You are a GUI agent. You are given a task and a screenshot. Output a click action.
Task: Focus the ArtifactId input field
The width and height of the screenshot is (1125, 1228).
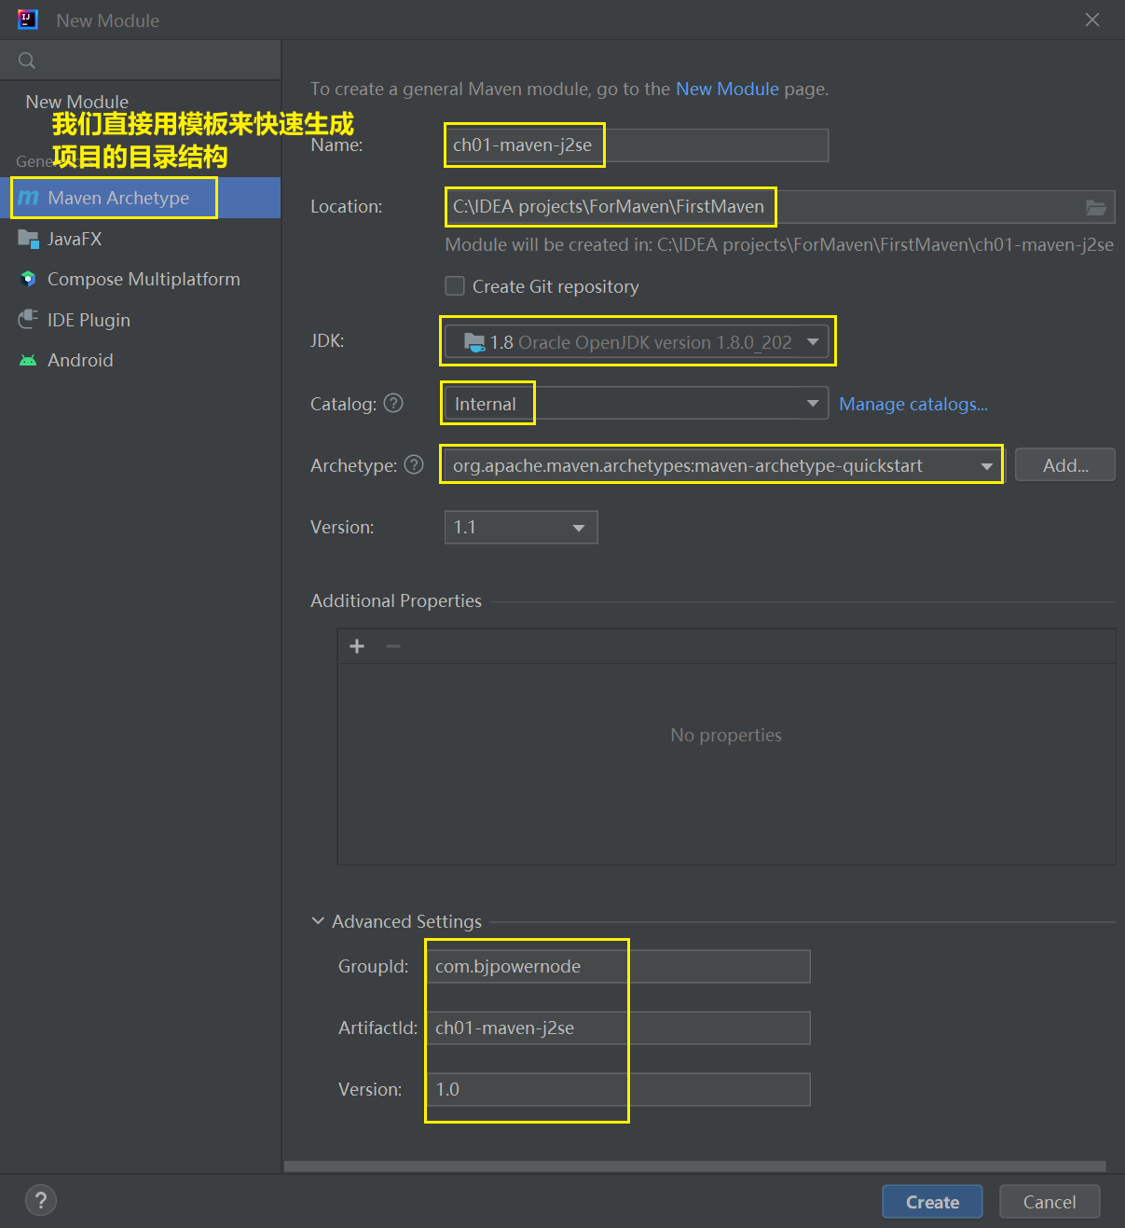[x=618, y=1028]
